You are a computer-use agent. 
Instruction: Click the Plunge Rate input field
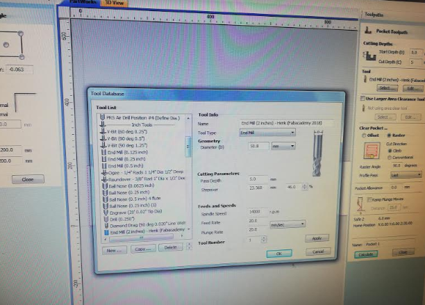coord(258,230)
